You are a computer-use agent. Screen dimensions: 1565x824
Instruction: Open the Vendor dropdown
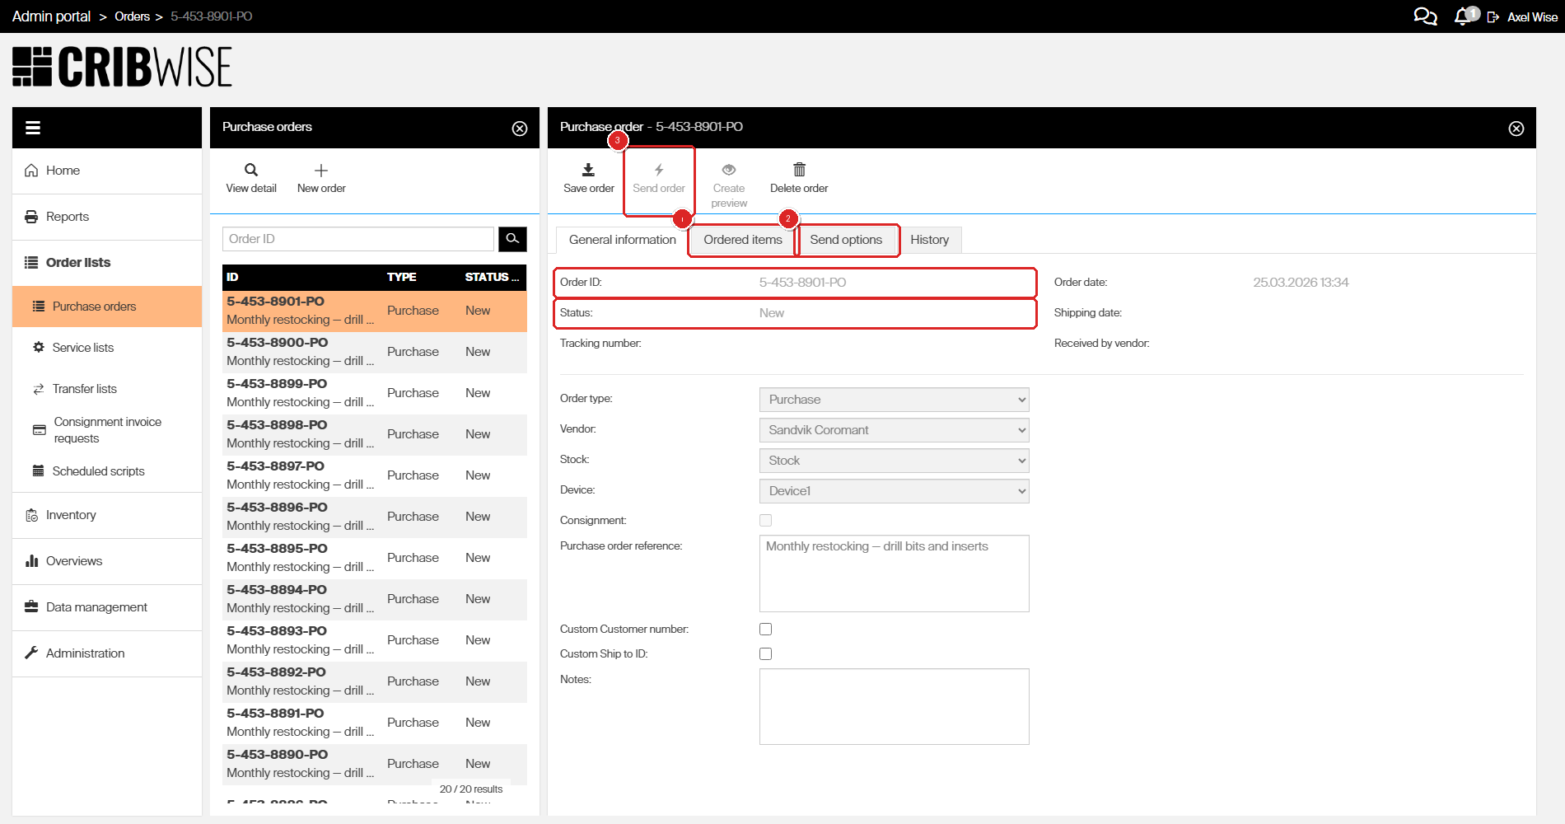894,430
